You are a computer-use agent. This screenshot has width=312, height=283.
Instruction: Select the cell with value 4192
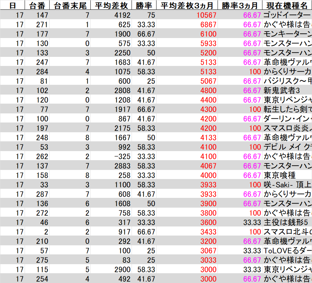(x=111, y=15)
